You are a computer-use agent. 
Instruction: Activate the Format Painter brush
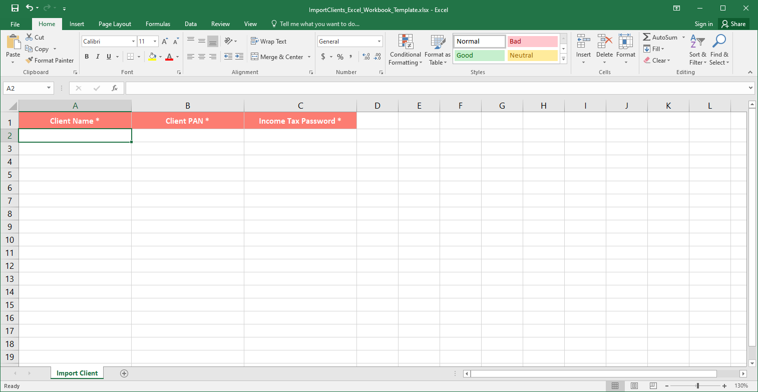tap(50, 61)
